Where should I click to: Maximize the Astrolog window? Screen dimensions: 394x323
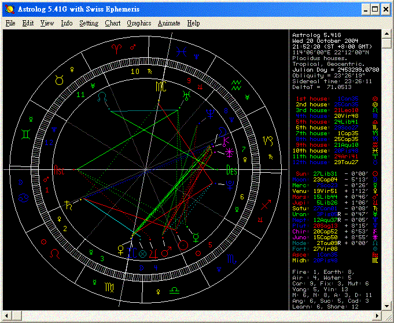pos(375,9)
